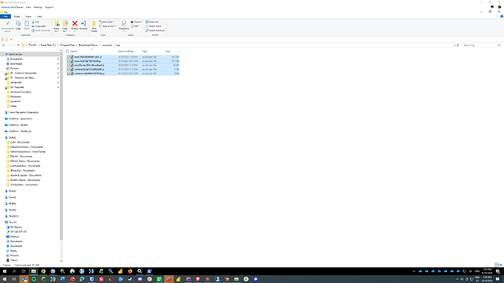Open the WorkSpaces Support menu
This screenshot has height=283, width=504.
click(49, 7)
